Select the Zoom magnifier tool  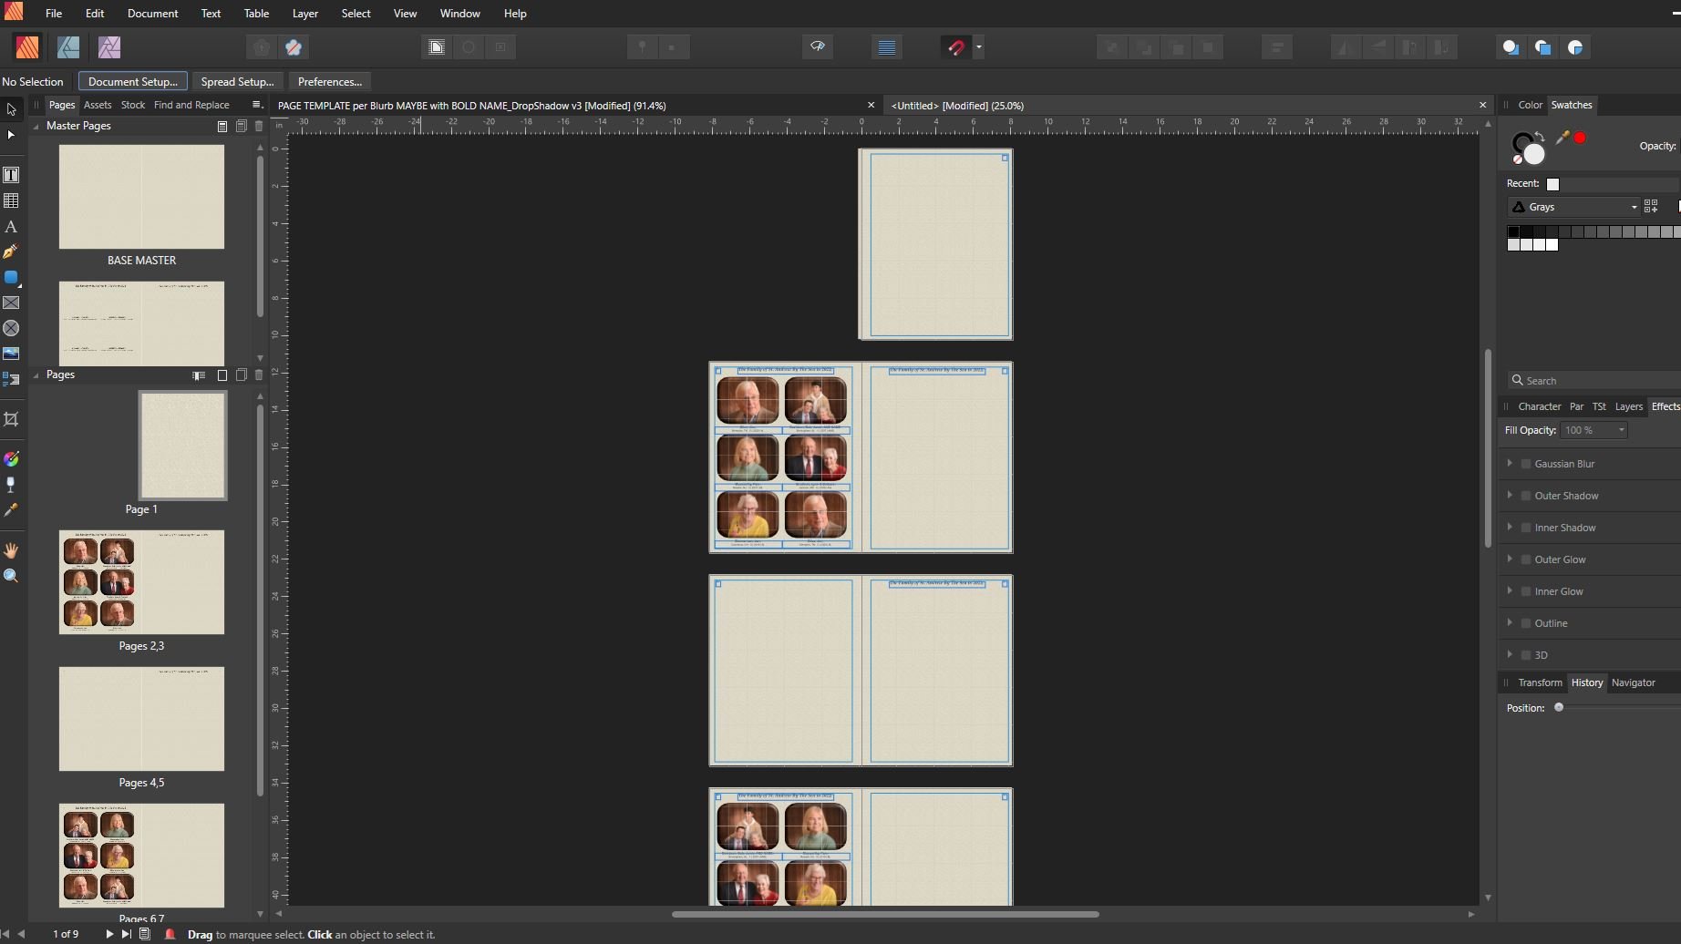11,576
